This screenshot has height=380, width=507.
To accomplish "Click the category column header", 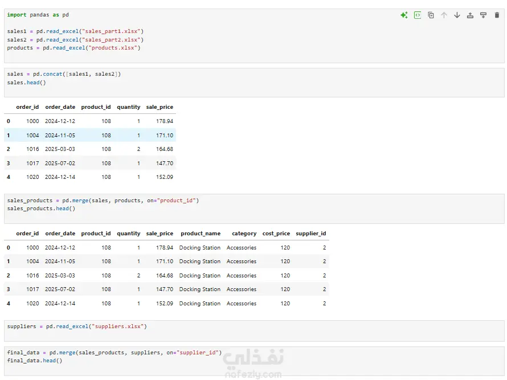I will (x=244, y=234).
